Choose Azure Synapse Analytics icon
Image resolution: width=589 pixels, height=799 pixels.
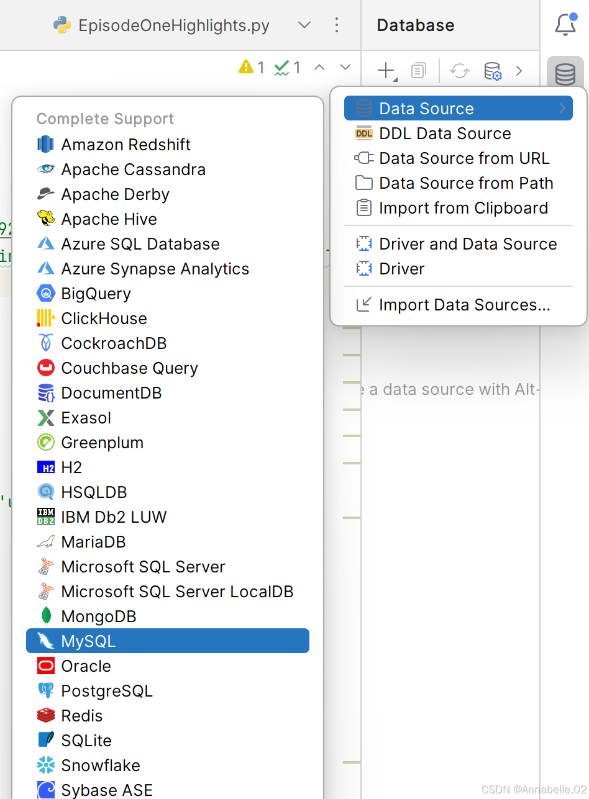pos(46,269)
